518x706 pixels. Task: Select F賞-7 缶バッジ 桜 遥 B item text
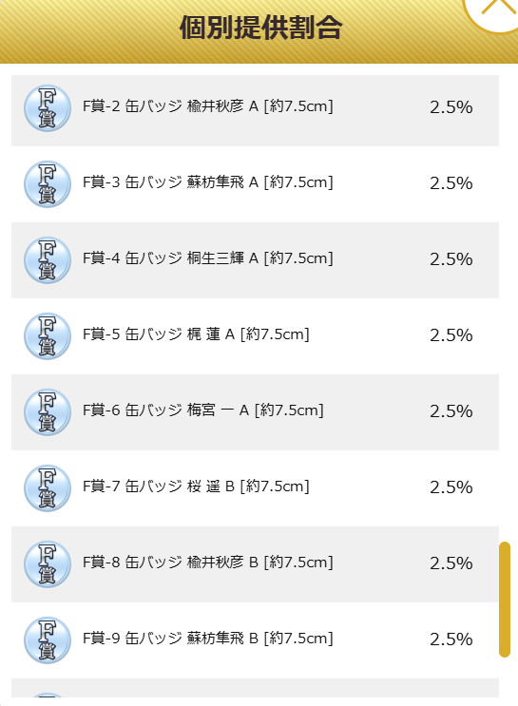196,487
